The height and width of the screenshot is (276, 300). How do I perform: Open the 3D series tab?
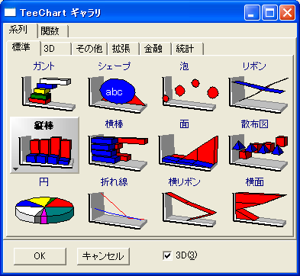pos(56,49)
